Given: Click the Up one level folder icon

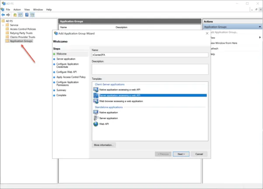Looking at the screenshot, I should tap(15, 15).
